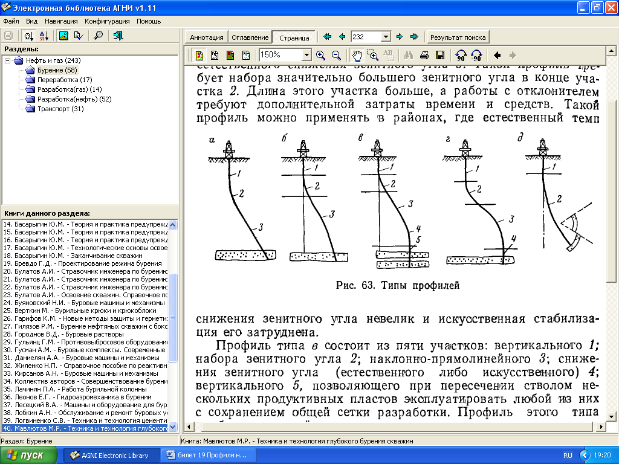
Task: Click the checklist document icon
Action: [x=79, y=36]
